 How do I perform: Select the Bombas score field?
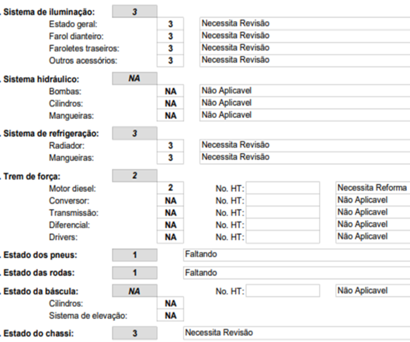[171, 91]
